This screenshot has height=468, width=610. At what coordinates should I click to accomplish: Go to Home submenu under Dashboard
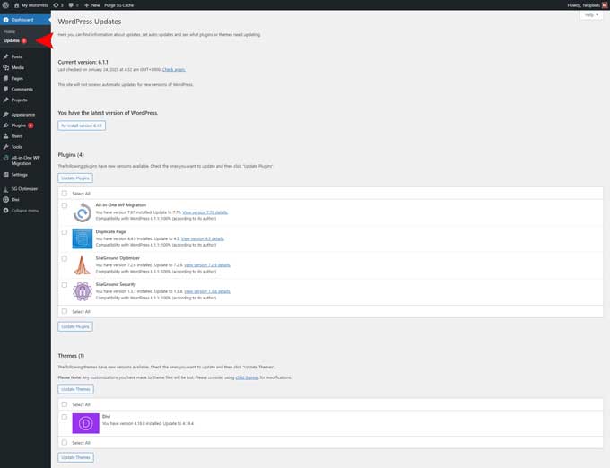coord(9,31)
